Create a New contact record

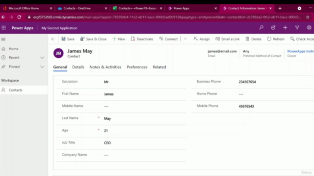[x=119, y=39]
